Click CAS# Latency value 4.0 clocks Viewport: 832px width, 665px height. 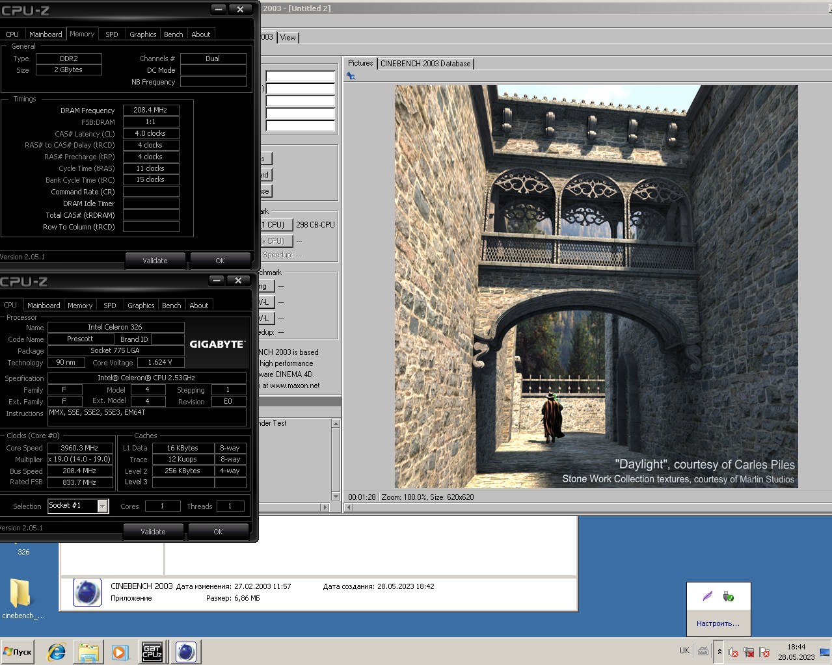pyautogui.click(x=151, y=134)
